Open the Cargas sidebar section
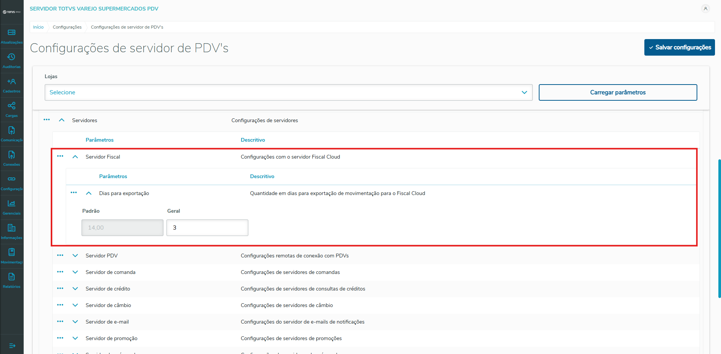Image resolution: width=721 pixels, height=354 pixels. pos(12,110)
